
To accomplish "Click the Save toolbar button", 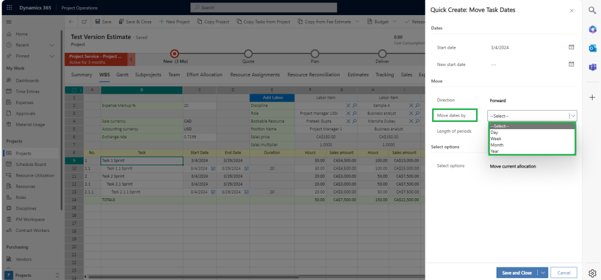I will click(103, 22).
